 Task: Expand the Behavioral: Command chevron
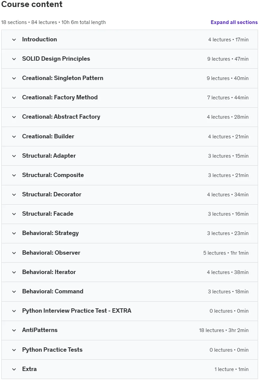[x=14, y=292]
